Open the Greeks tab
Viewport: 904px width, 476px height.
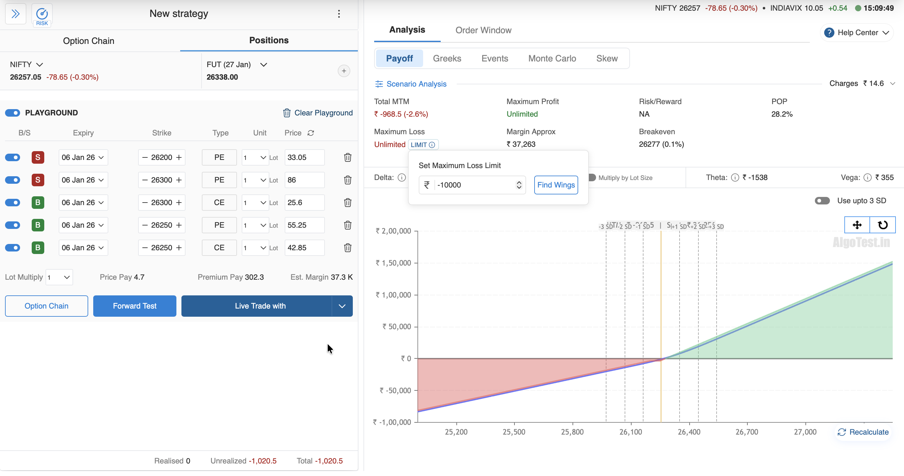(x=447, y=59)
